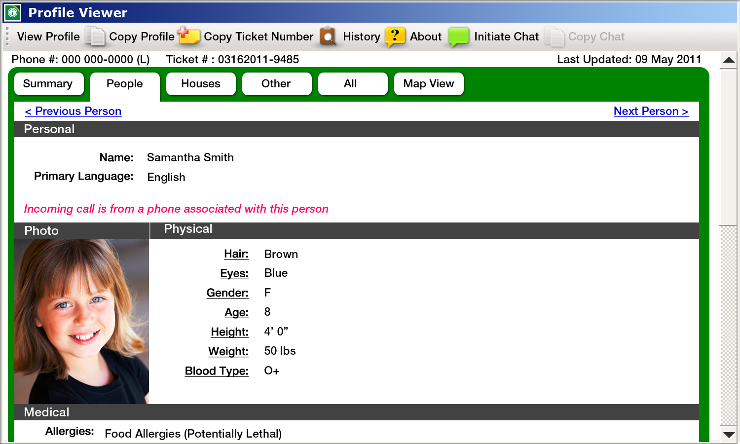Click the Personal section header
Image resolution: width=740 pixels, height=444 pixels.
click(357, 129)
